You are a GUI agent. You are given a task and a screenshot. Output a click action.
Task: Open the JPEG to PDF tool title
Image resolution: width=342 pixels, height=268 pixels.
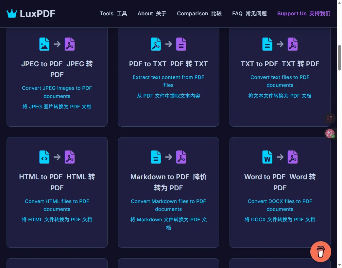[x=57, y=69]
